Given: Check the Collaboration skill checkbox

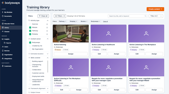Looking at the screenshot, I should 30,70.
